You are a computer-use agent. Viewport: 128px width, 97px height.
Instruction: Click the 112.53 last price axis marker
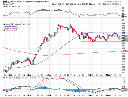tap(125, 39)
